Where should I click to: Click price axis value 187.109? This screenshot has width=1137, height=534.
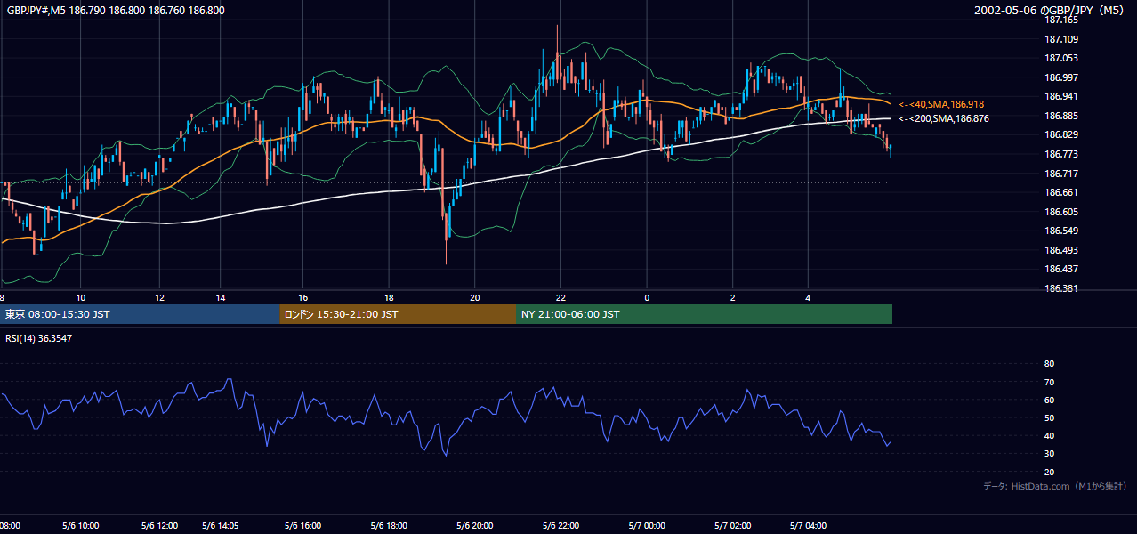1060,39
